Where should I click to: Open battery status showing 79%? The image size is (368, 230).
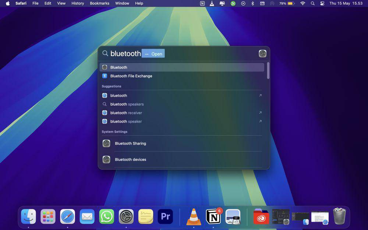point(287,4)
